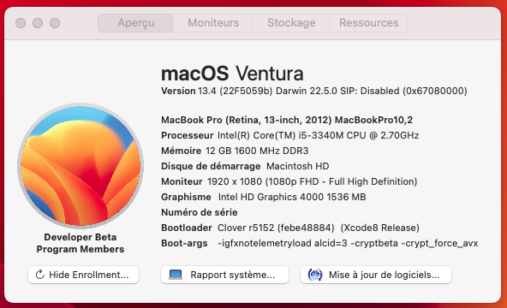Close the window with the first traffic-light button
Image resolution: width=507 pixels, height=308 pixels.
(x=21, y=23)
